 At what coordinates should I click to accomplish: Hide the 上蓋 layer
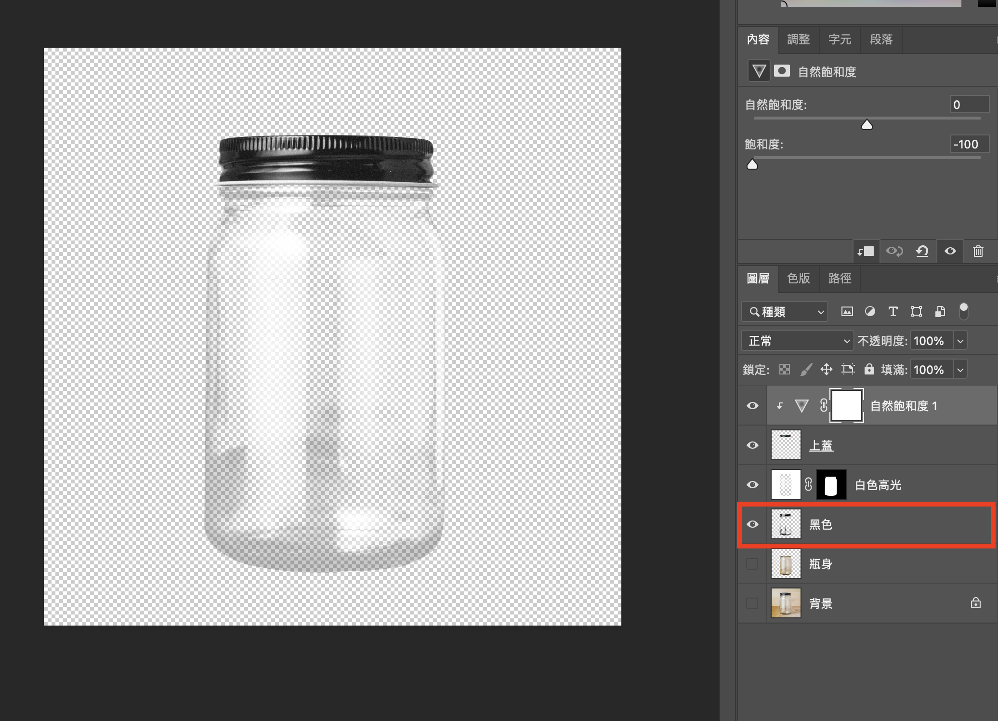(x=752, y=445)
